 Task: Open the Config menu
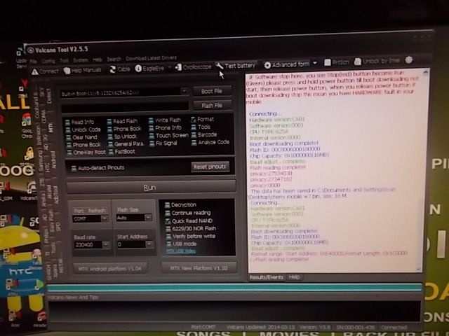click(47, 61)
